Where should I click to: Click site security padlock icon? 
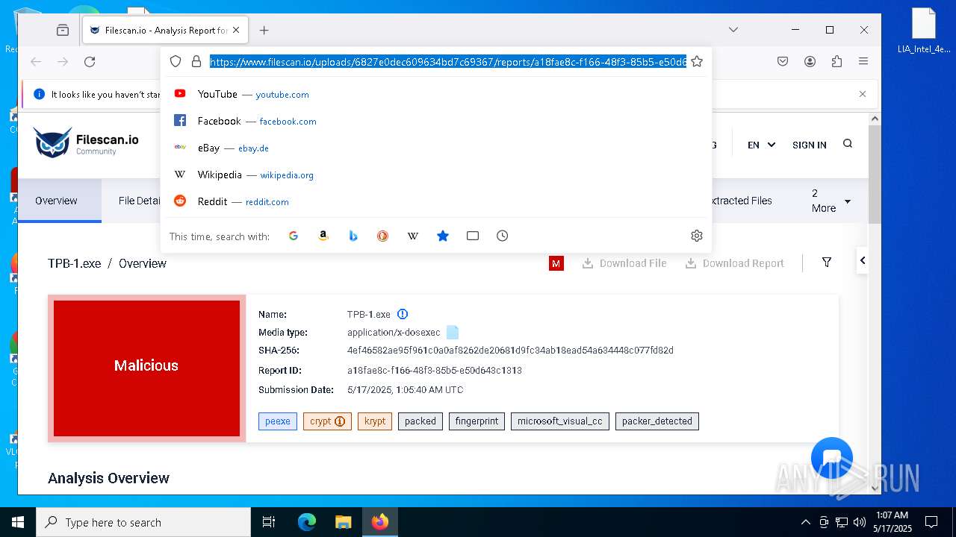[x=196, y=61]
